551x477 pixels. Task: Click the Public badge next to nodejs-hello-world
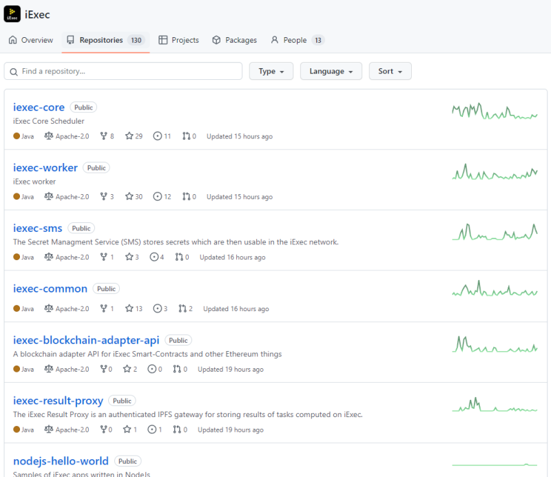(128, 461)
